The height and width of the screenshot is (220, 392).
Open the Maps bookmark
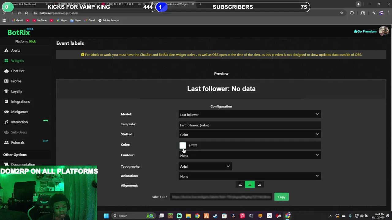tap(62, 20)
